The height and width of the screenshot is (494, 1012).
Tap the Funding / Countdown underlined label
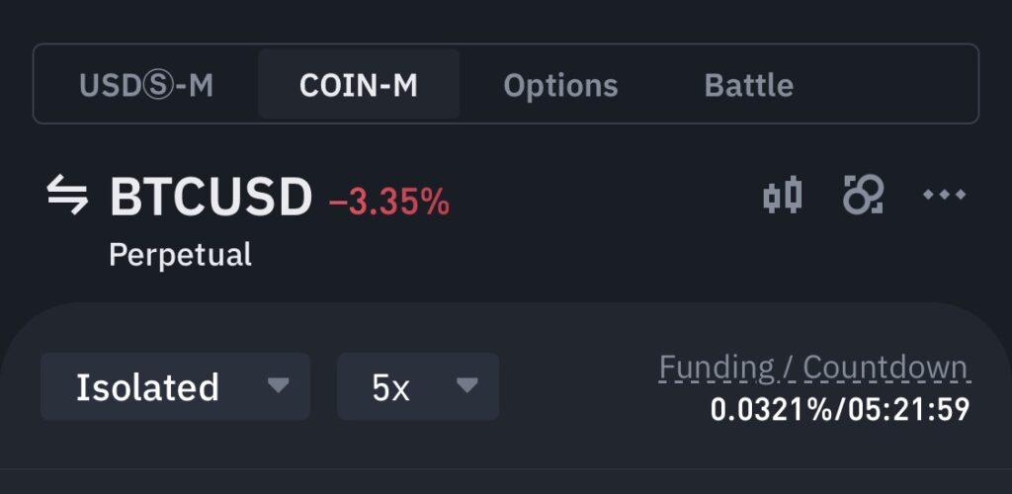click(813, 368)
